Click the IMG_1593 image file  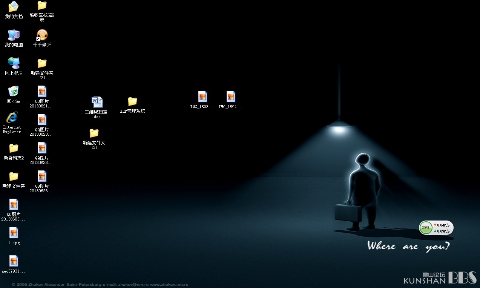(202, 97)
